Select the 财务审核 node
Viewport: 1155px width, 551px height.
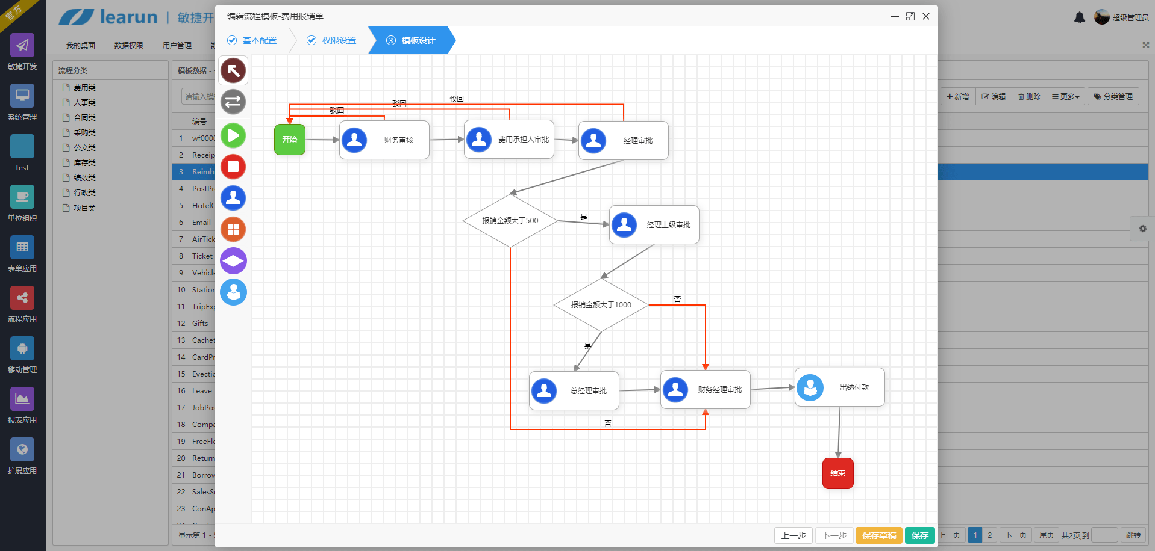tap(384, 140)
